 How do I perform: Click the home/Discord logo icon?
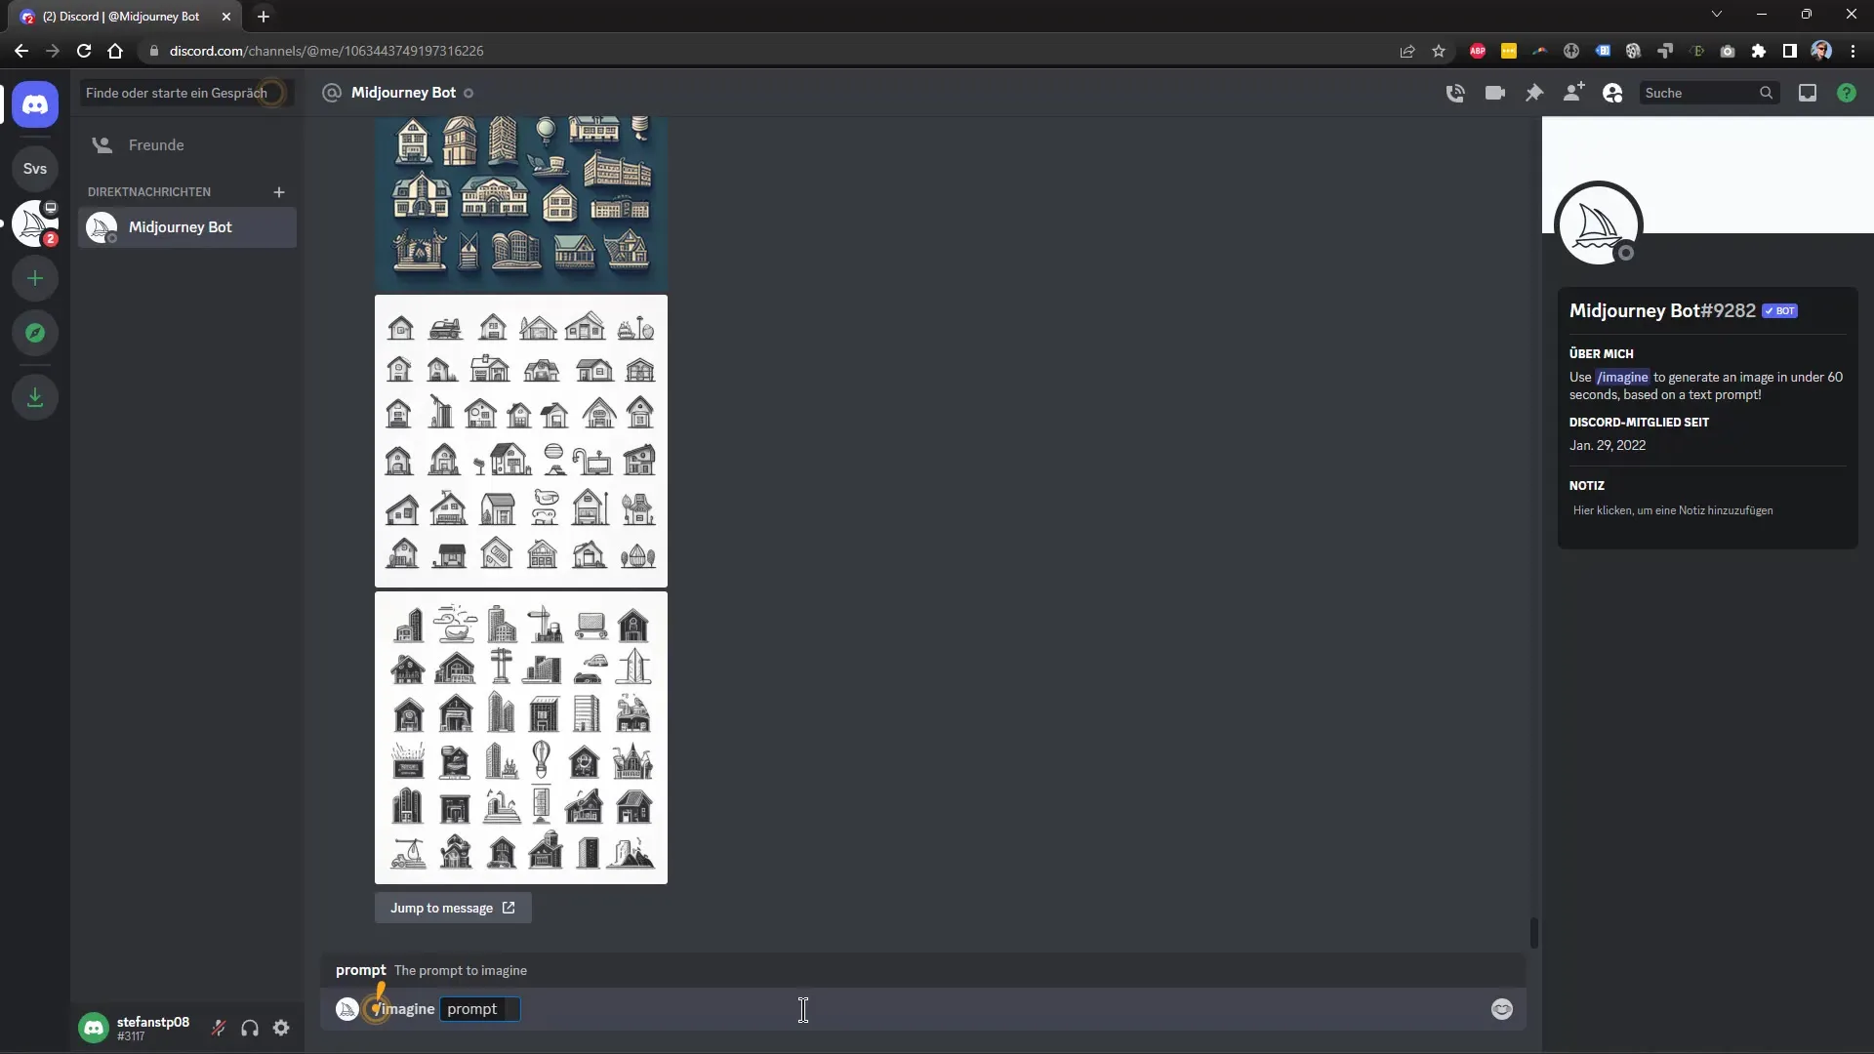[x=35, y=104]
